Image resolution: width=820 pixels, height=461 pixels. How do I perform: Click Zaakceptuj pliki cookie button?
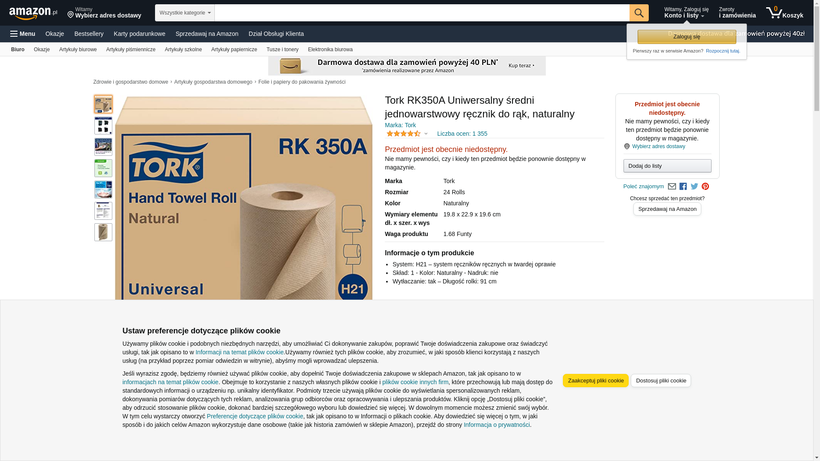pyautogui.click(x=596, y=381)
